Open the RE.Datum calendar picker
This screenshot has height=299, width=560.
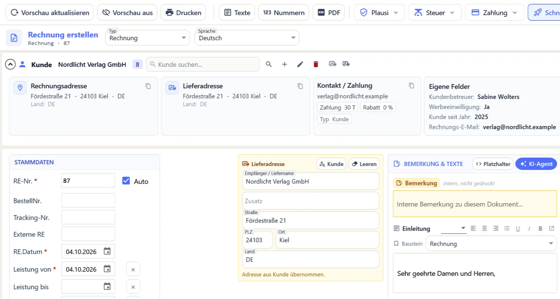pyautogui.click(x=107, y=251)
